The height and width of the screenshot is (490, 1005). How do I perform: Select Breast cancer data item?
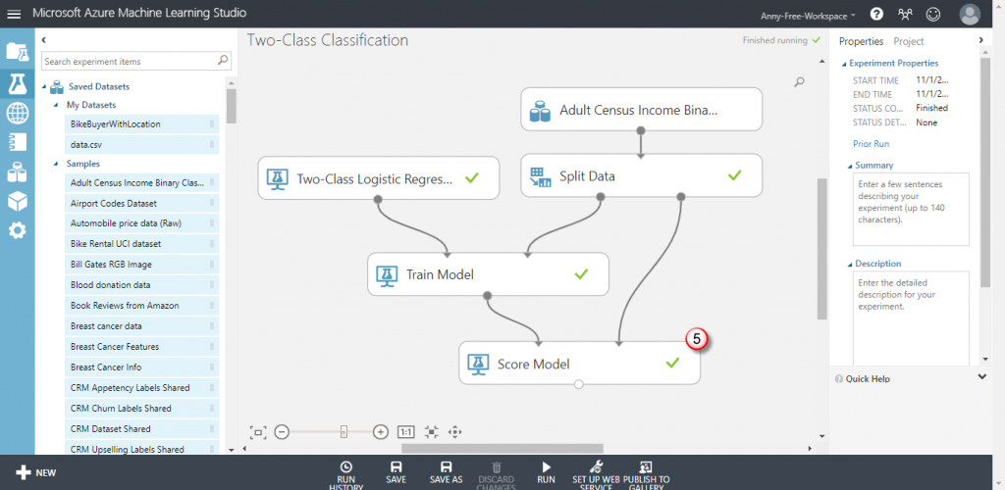point(141,325)
